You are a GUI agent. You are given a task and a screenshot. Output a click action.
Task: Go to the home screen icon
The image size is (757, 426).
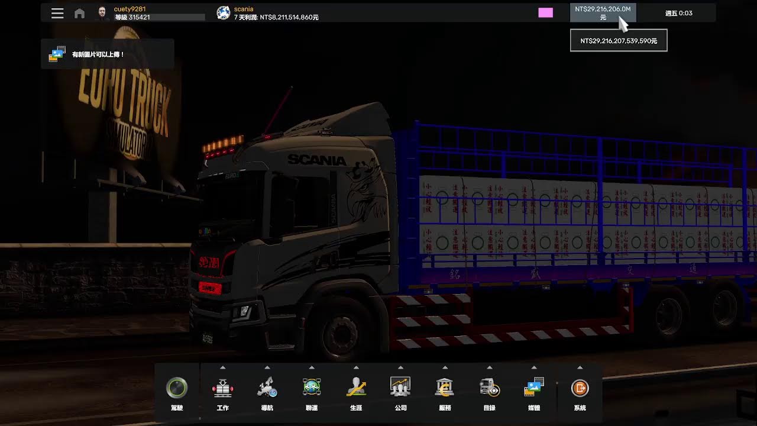[x=79, y=13]
